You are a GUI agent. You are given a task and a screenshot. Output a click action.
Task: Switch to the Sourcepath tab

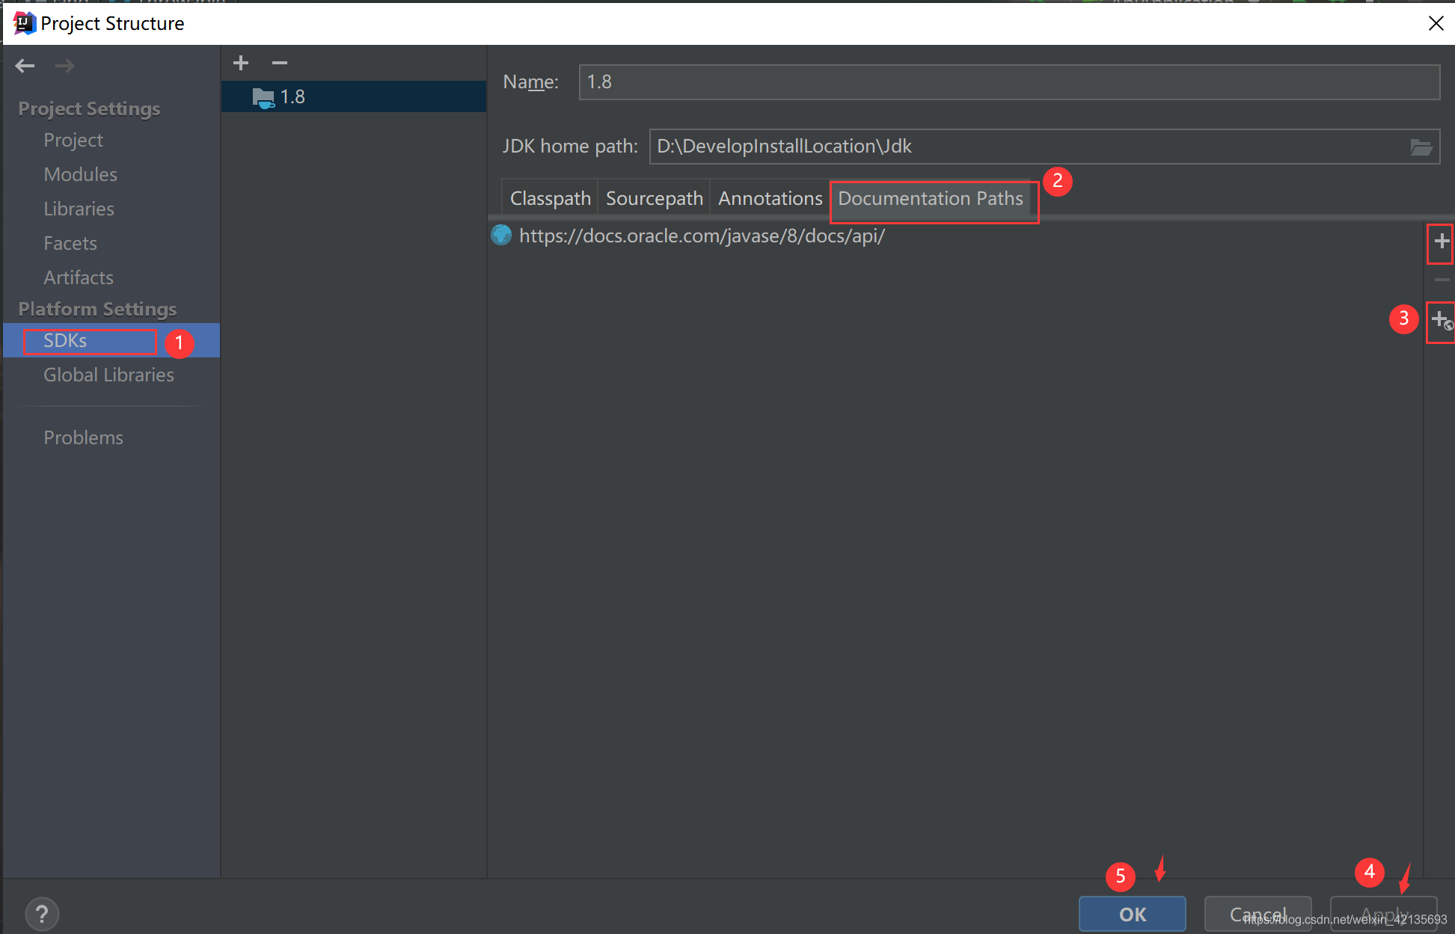tap(654, 199)
